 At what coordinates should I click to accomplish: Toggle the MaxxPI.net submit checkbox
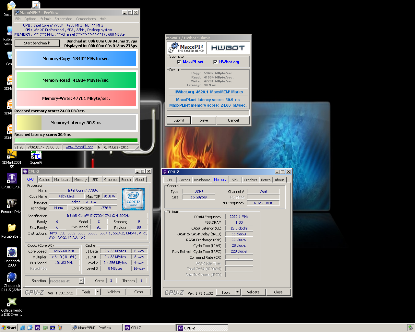(x=179, y=62)
